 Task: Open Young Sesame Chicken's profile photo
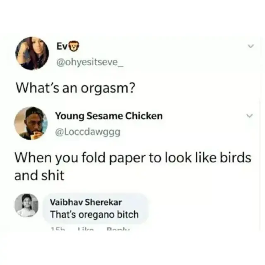click(x=31, y=123)
